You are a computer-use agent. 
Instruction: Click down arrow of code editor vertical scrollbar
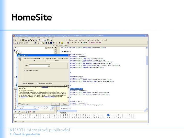click(147, 109)
